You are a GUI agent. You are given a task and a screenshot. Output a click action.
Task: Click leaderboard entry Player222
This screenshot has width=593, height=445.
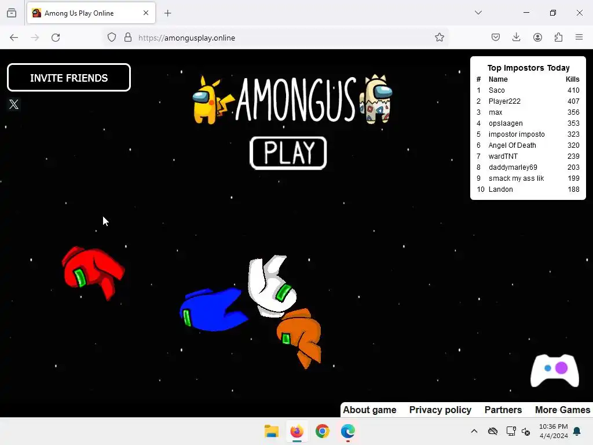click(504, 101)
